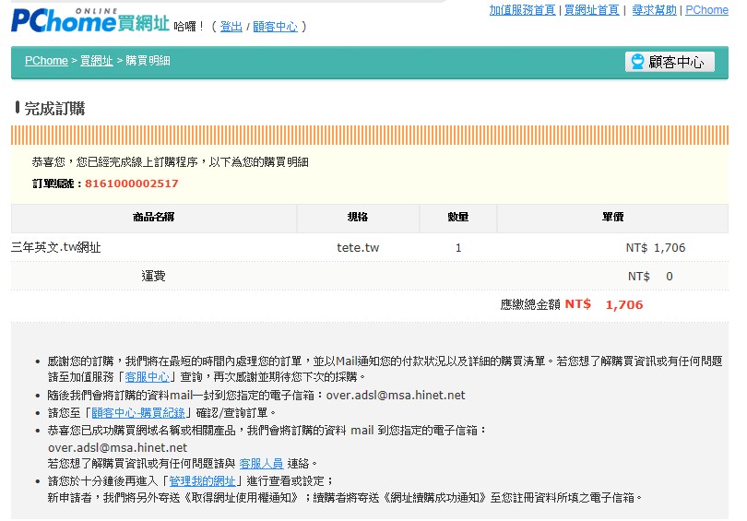Open PChome link in top right
Screen dimensions: 747x521
click(x=706, y=10)
